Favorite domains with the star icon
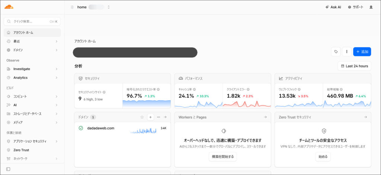The image size is (381, 175). 142,117
